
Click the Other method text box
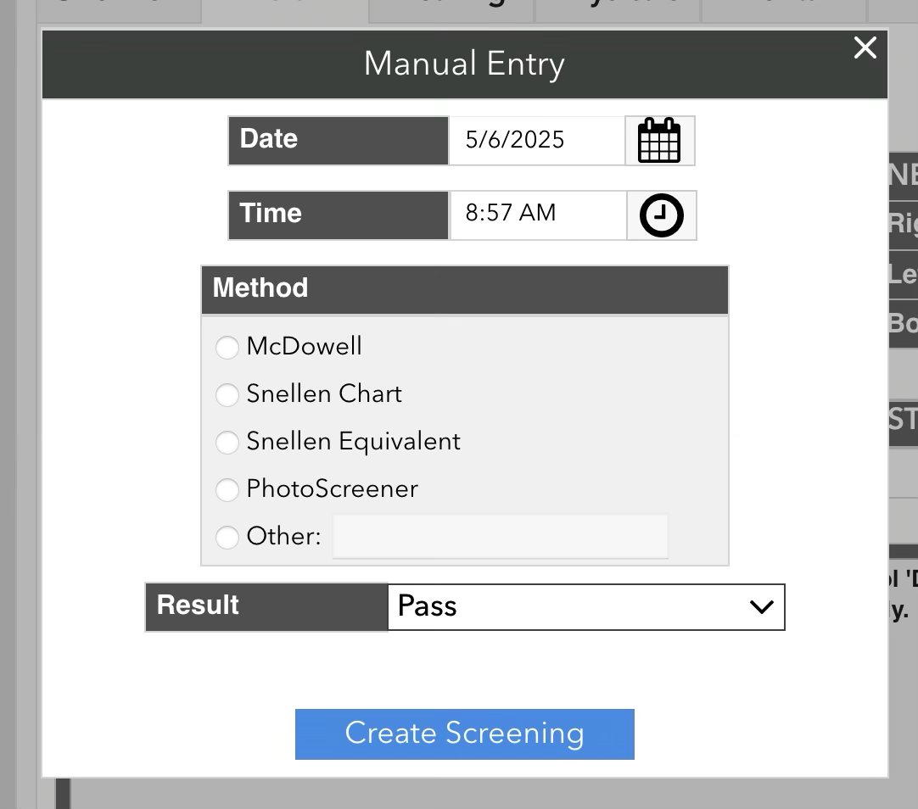click(x=500, y=537)
